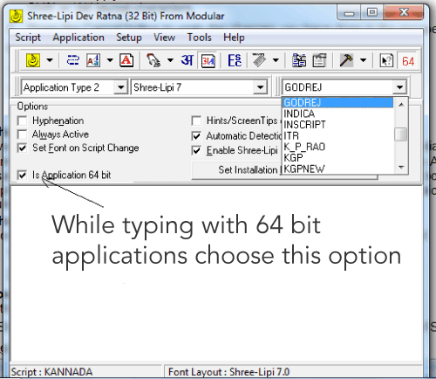Open the View menu

point(165,38)
